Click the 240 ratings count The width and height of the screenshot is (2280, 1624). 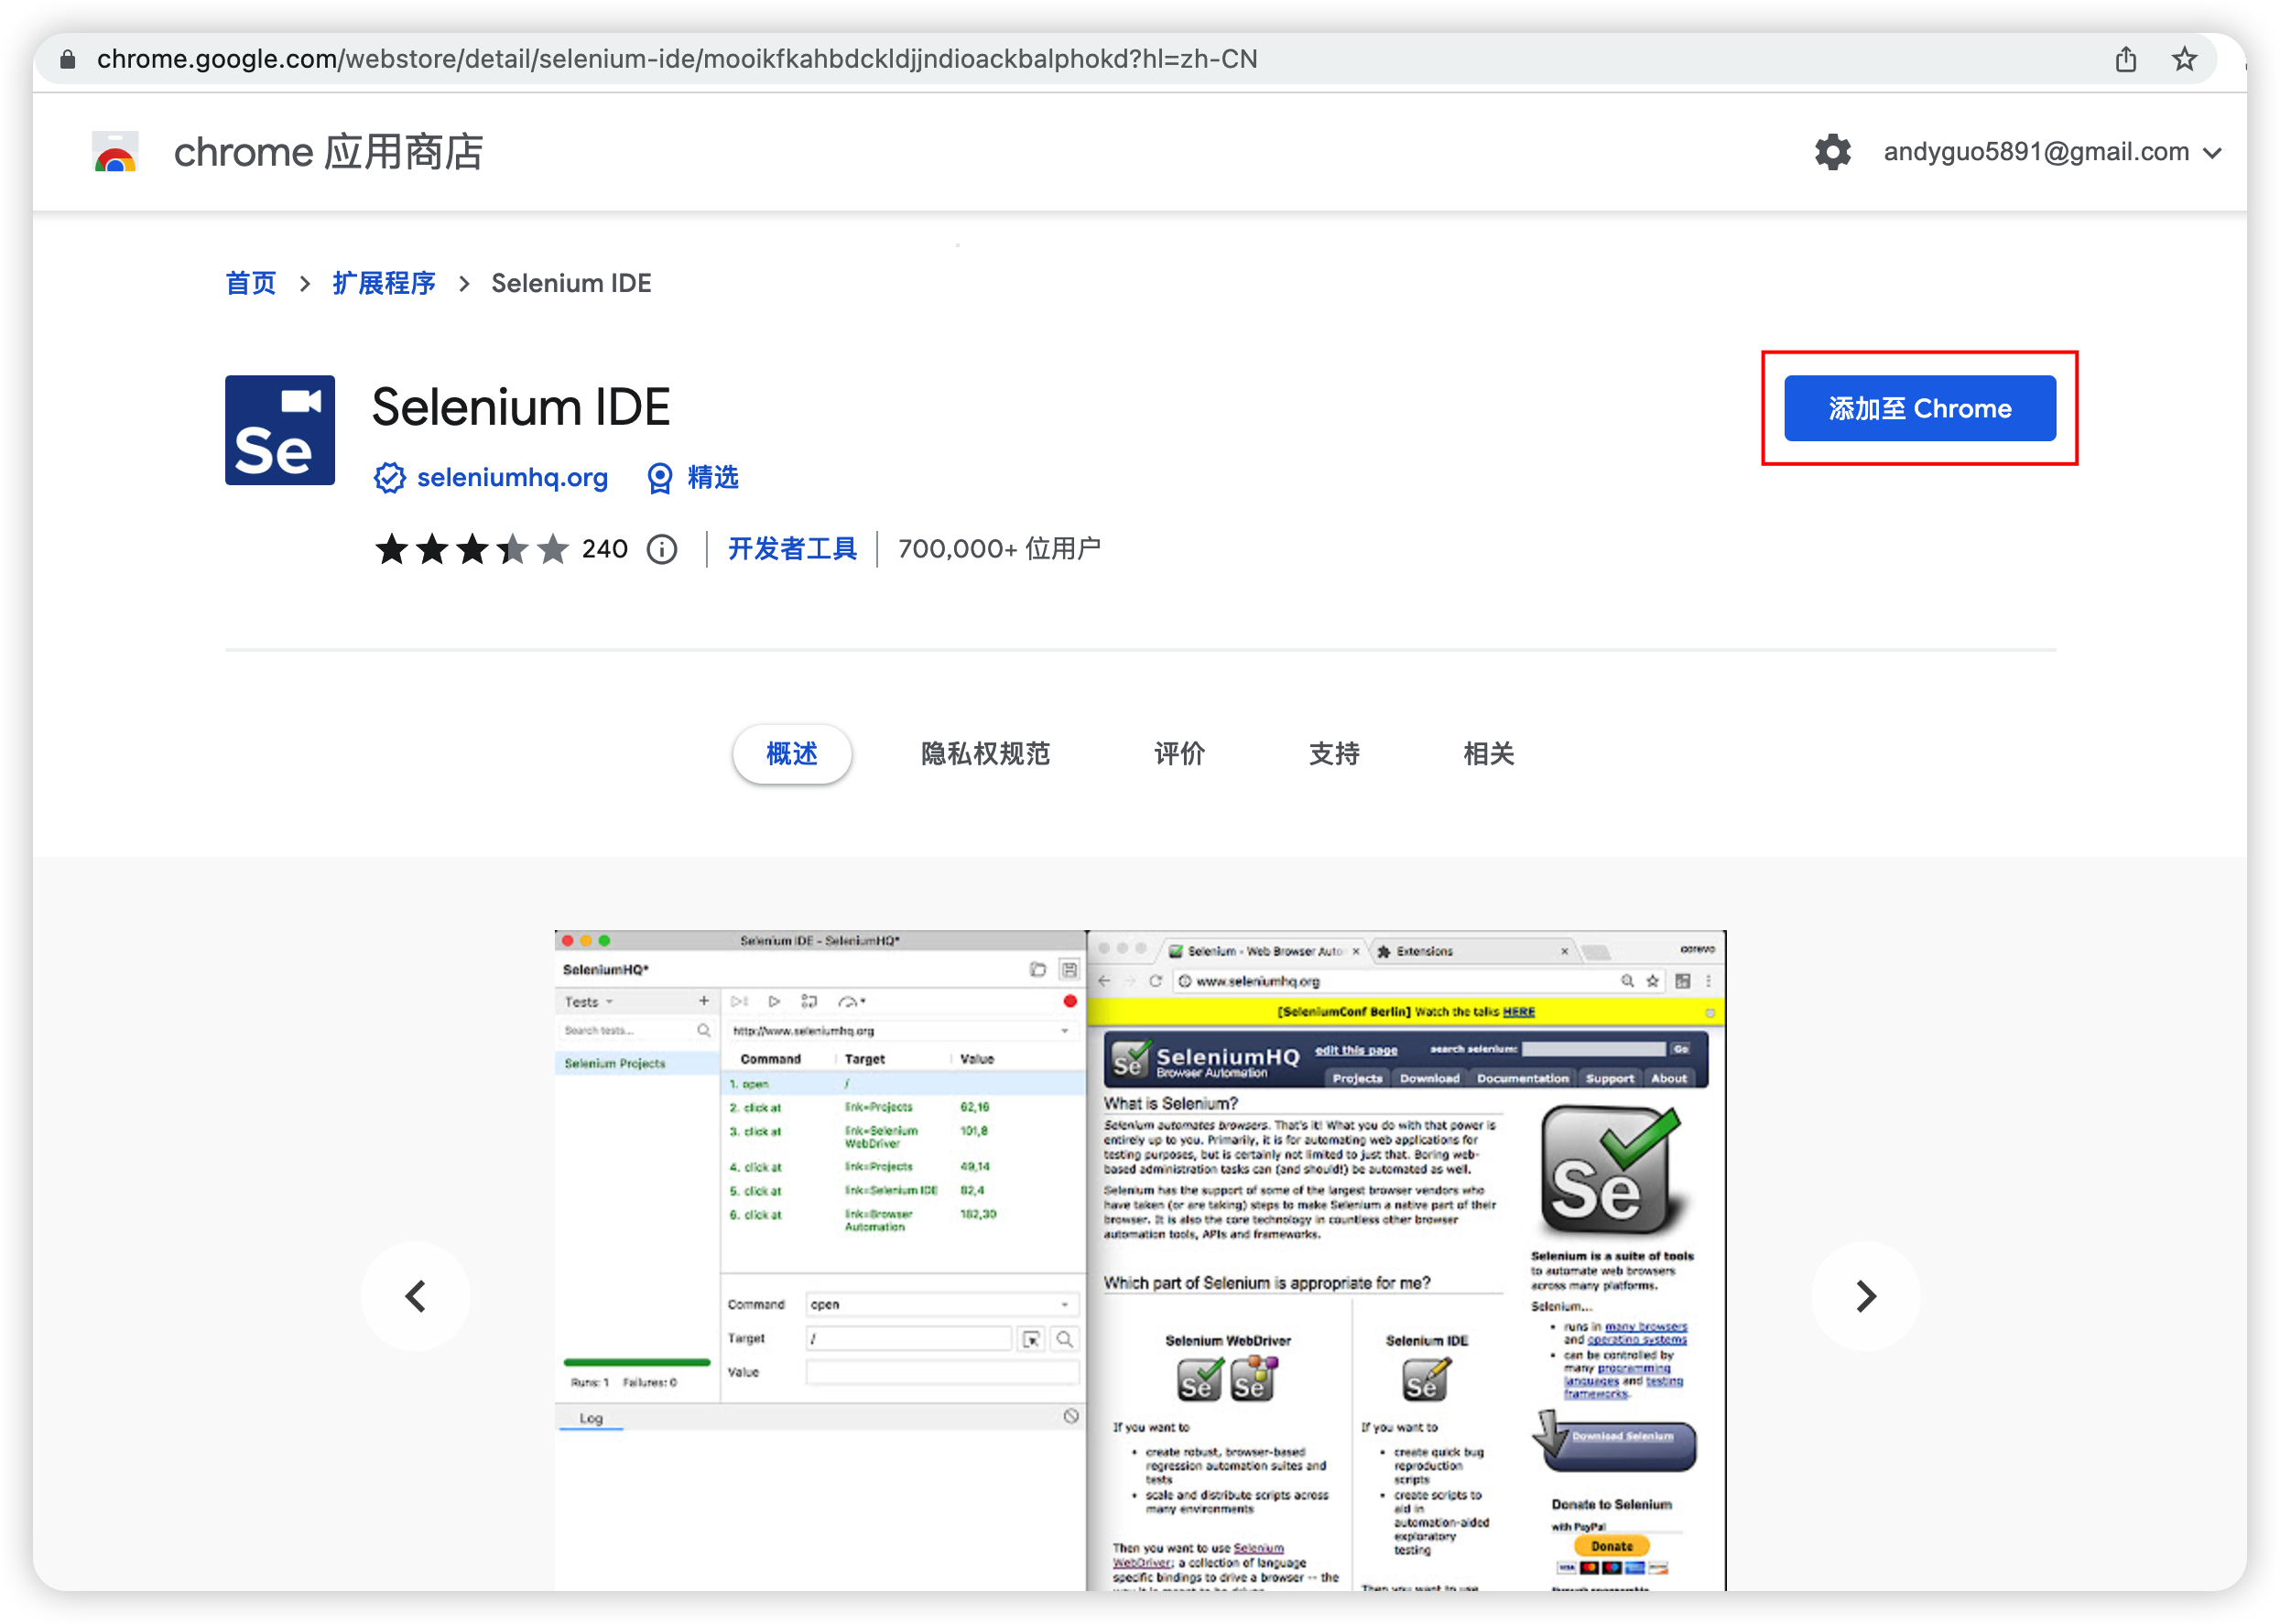tap(605, 549)
